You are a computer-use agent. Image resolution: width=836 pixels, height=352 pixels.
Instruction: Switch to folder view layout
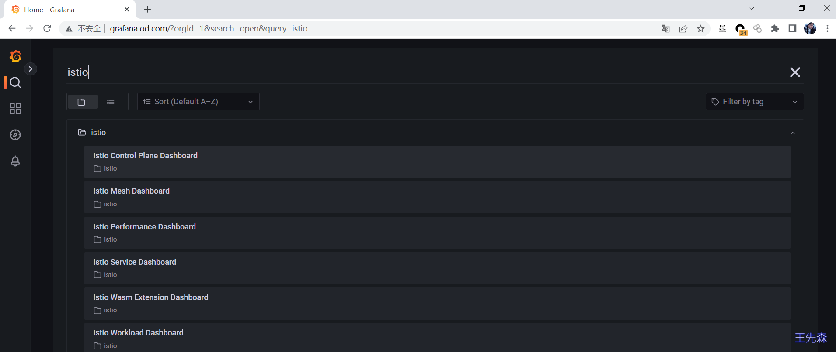pyautogui.click(x=82, y=102)
